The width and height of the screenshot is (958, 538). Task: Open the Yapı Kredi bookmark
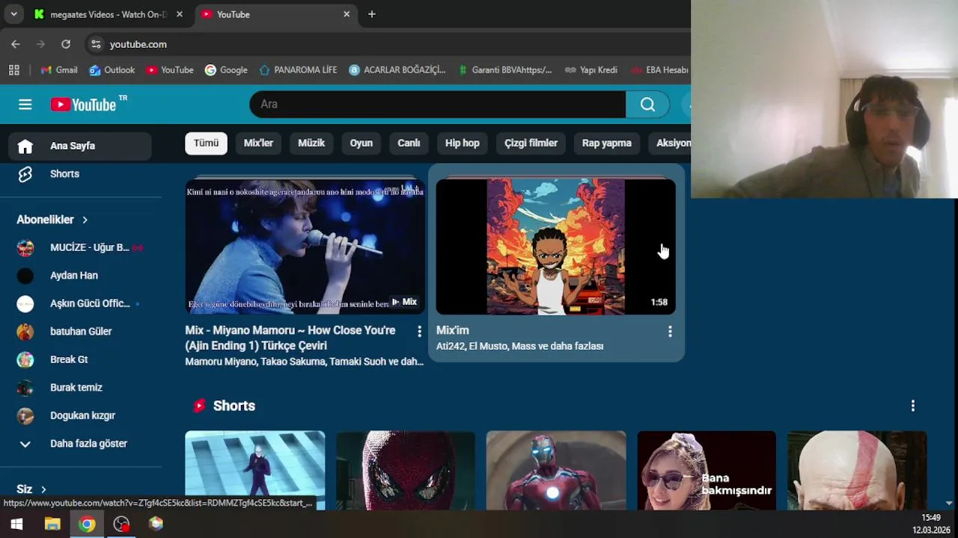591,69
